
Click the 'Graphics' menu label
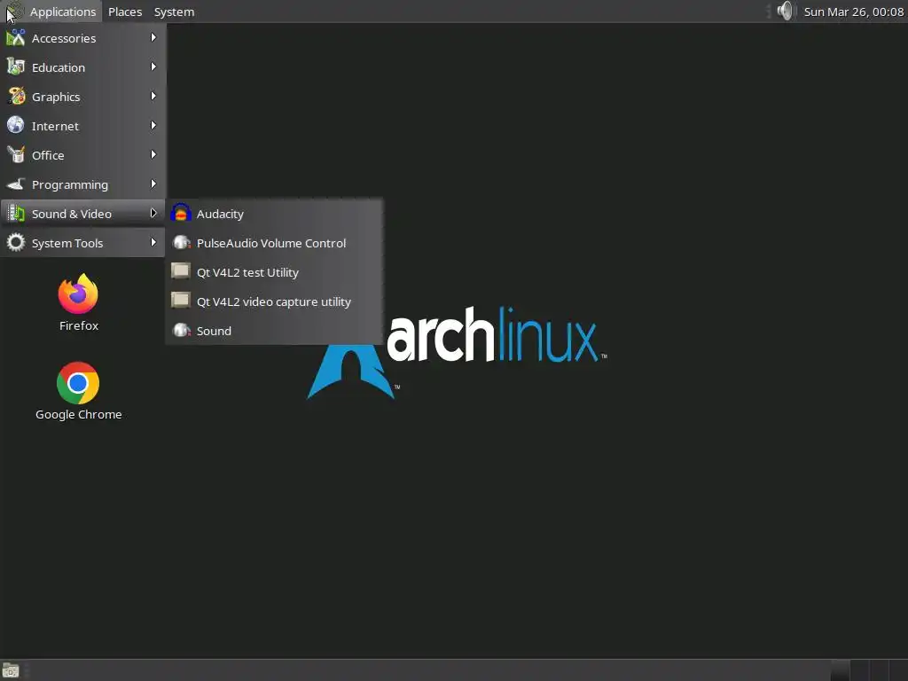pyautogui.click(x=56, y=97)
